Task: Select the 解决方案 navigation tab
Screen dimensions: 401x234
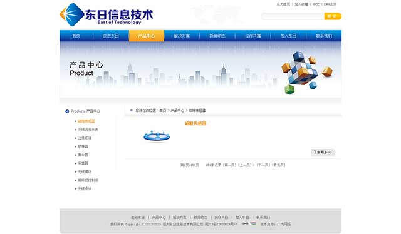Action: 182,36
